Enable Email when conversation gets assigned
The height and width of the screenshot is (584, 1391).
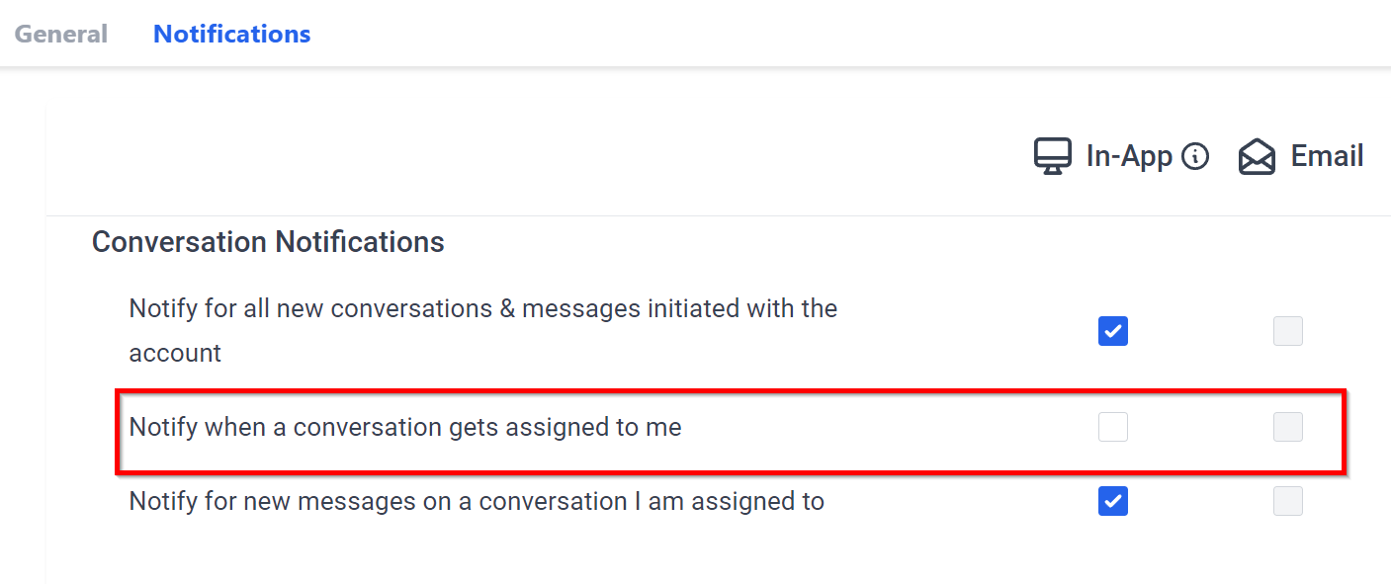pos(1288,427)
